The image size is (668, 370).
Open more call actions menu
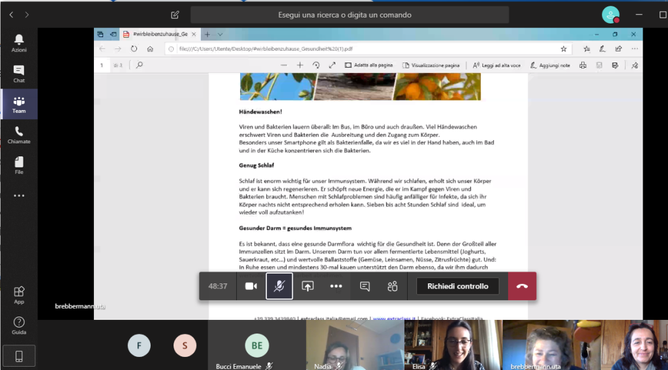pyautogui.click(x=336, y=286)
